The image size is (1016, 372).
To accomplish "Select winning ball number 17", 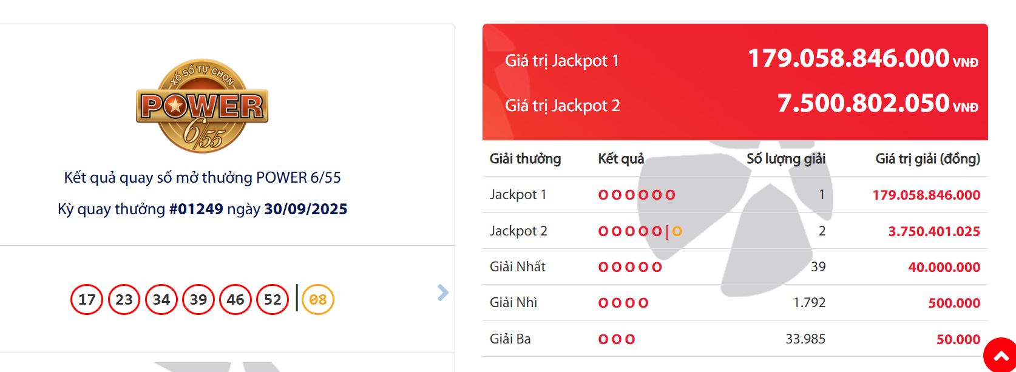I will (x=87, y=300).
